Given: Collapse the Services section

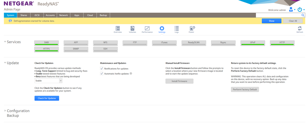Looking at the screenshot, I should 5,42.
